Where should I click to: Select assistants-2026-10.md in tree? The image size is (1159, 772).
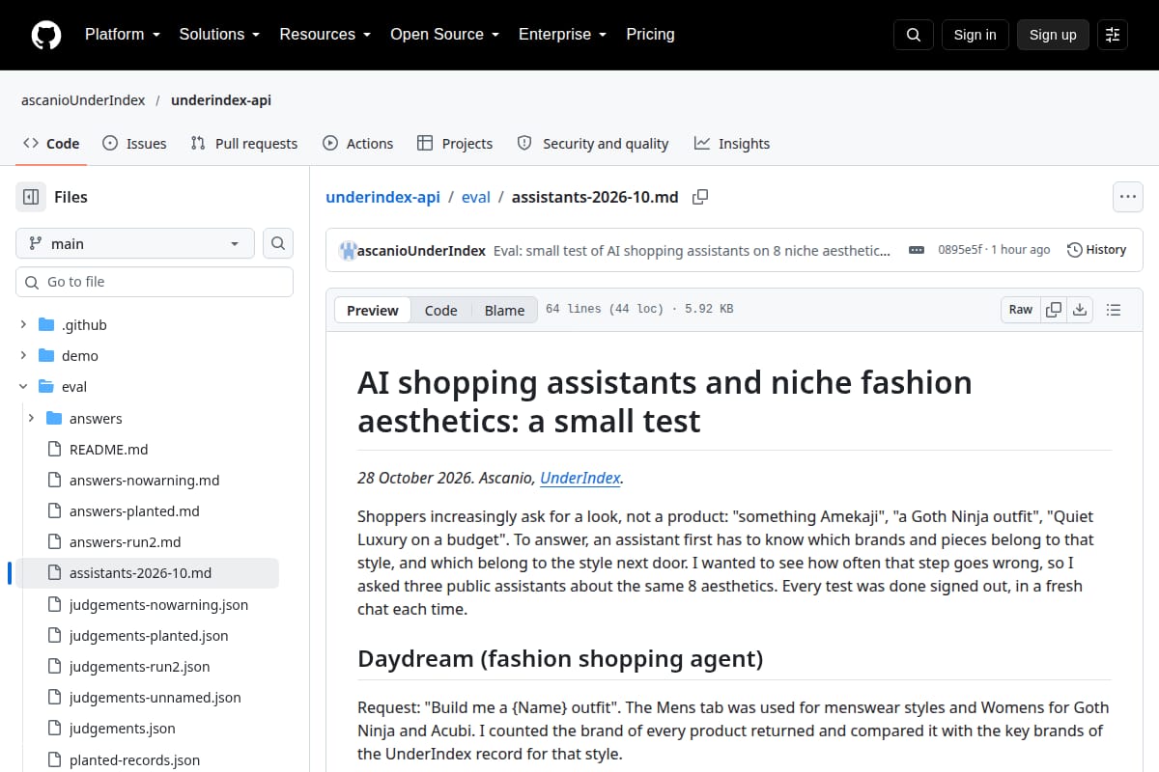tap(147, 572)
